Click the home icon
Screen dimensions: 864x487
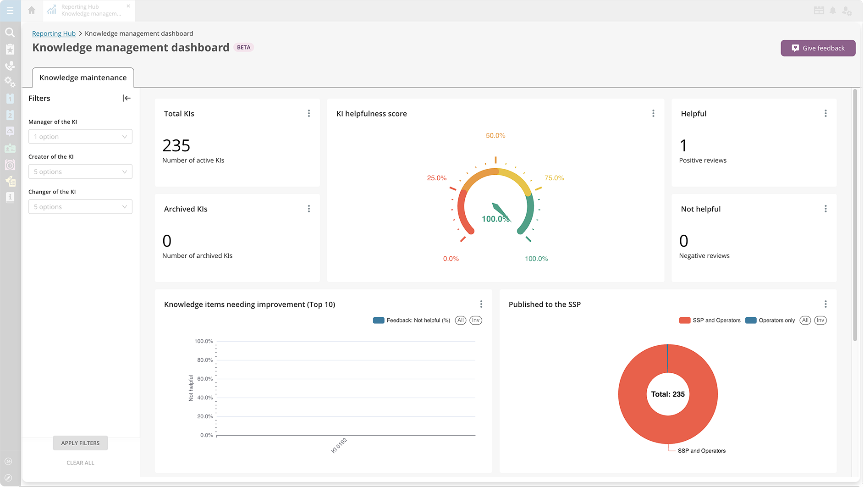tap(32, 10)
